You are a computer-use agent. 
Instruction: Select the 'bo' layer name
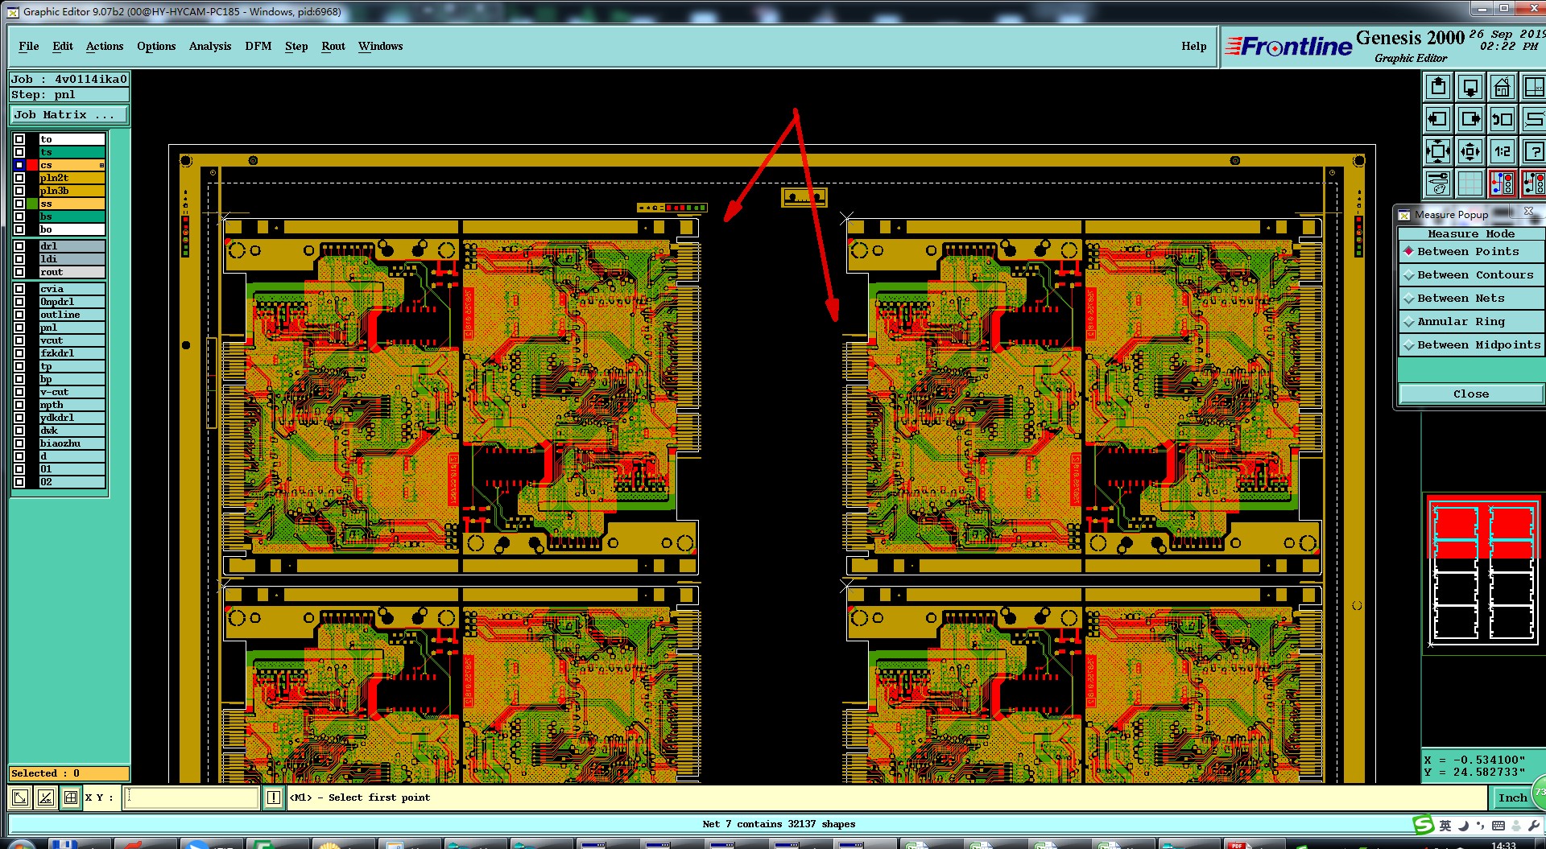pos(72,229)
